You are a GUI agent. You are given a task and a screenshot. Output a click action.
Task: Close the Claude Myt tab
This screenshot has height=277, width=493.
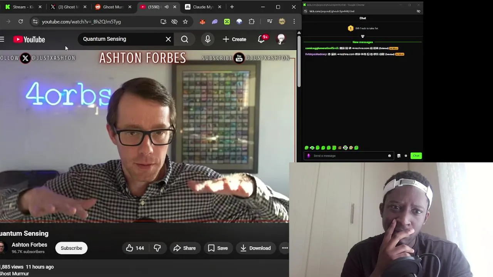pyautogui.click(x=220, y=7)
